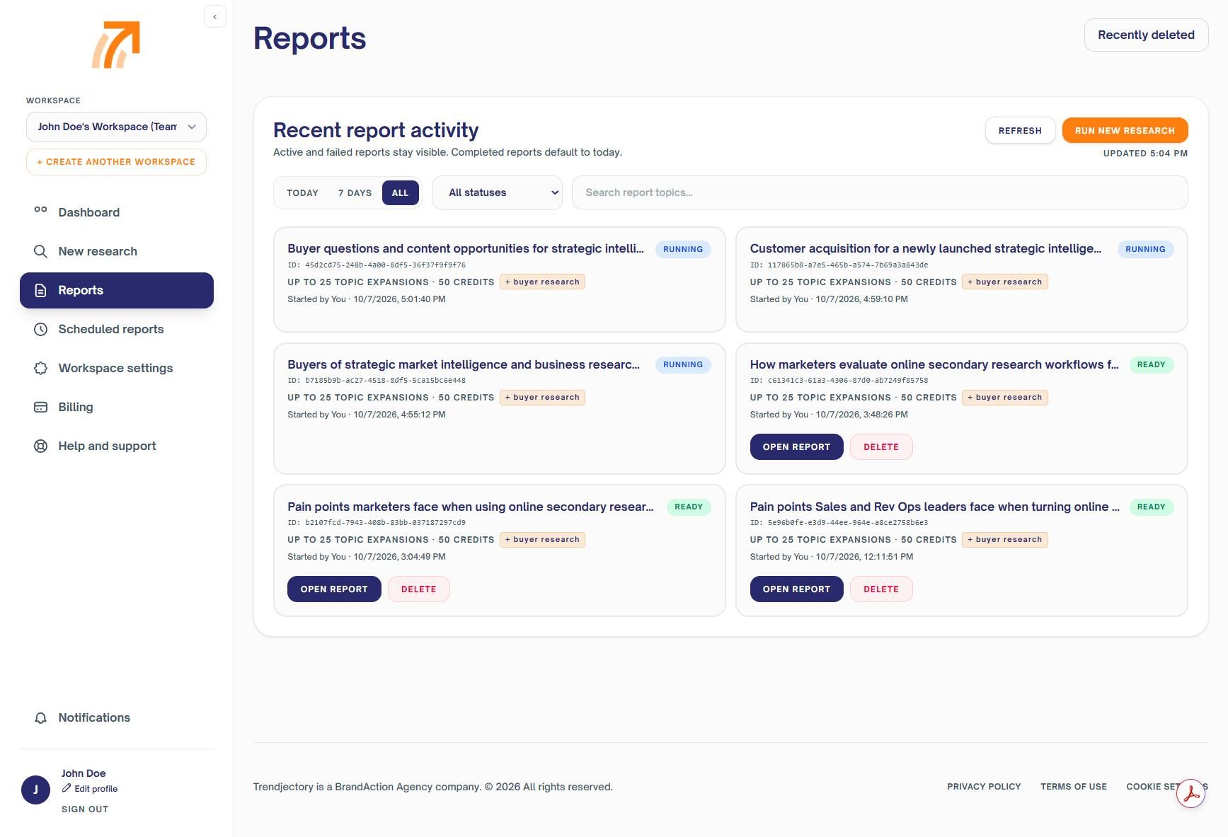Go to Workspace settings page

click(x=117, y=368)
